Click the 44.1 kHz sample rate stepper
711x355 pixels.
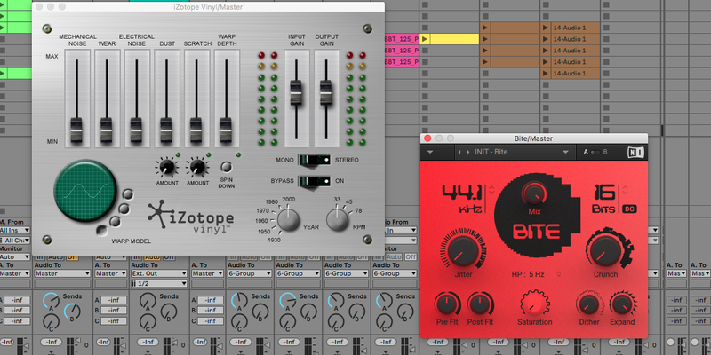click(x=491, y=189)
